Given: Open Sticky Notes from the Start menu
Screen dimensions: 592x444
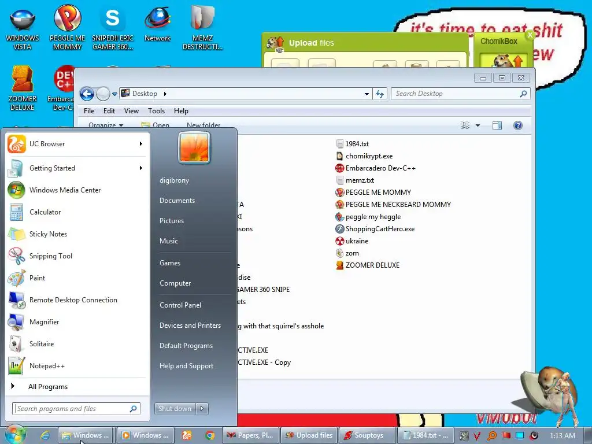Looking at the screenshot, I should 76,234.
